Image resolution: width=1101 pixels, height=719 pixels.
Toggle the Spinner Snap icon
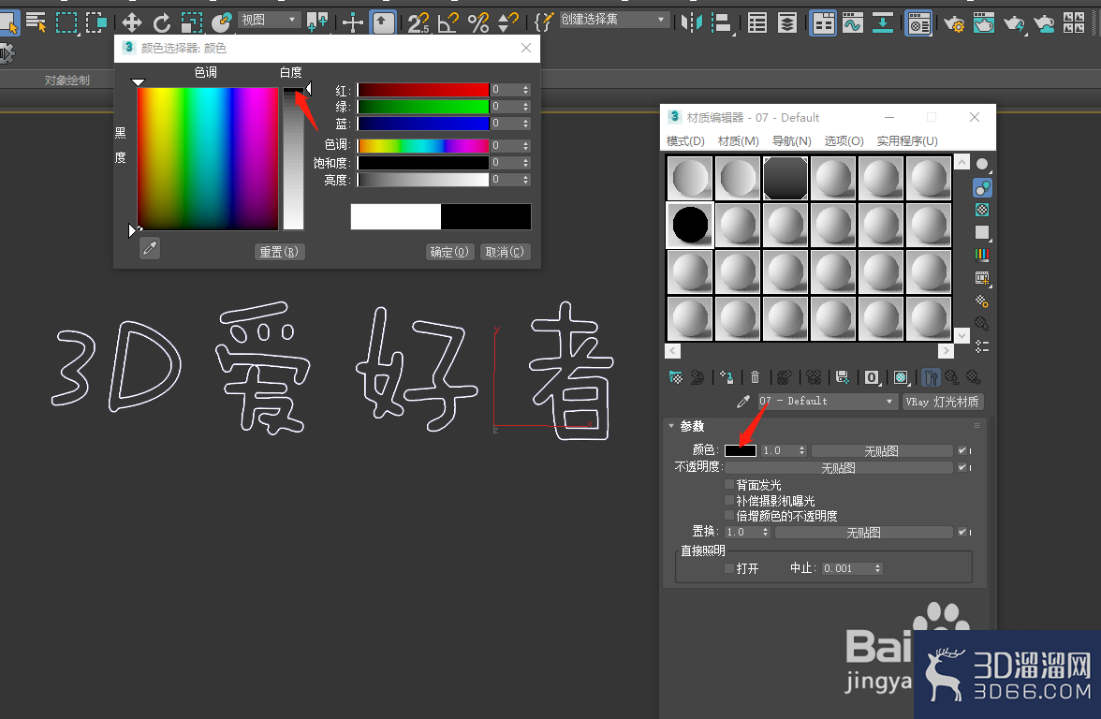pyautogui.click(x=507, y=22)
